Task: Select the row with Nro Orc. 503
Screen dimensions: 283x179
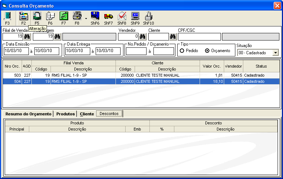Action: coord(141,75)
